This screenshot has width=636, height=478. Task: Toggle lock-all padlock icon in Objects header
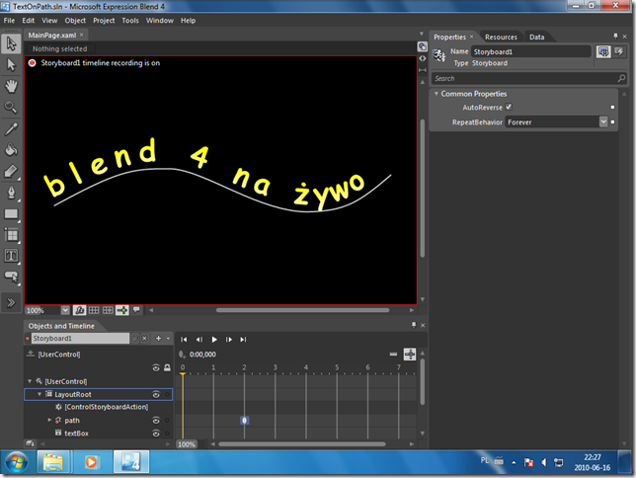(x=167, y=368)
